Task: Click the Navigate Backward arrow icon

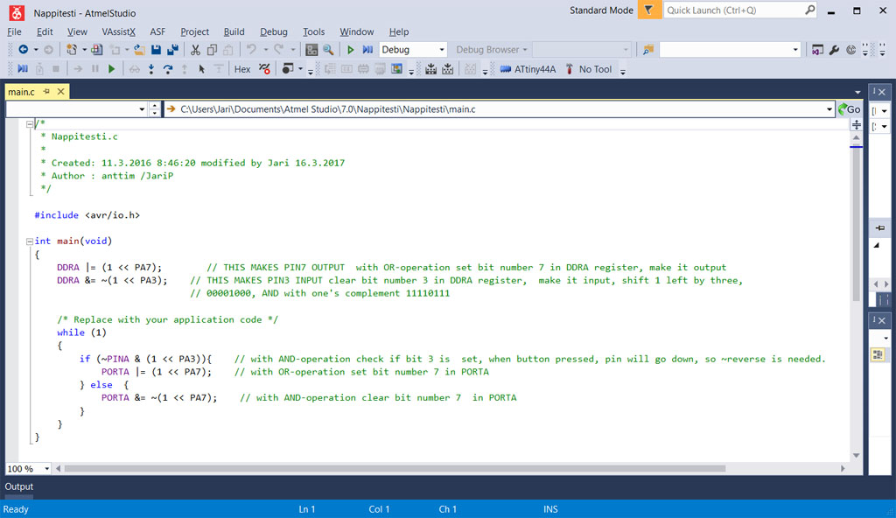Action: [23, 50]
